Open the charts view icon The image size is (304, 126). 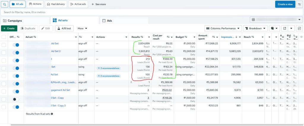[299, 28]
